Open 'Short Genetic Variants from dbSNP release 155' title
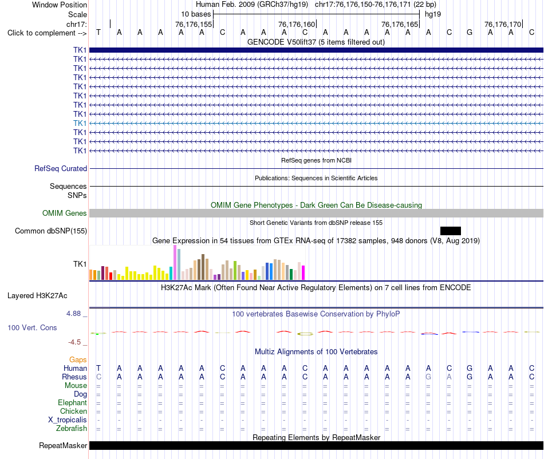This screenshot has height=459, width=544. [316, 223]
